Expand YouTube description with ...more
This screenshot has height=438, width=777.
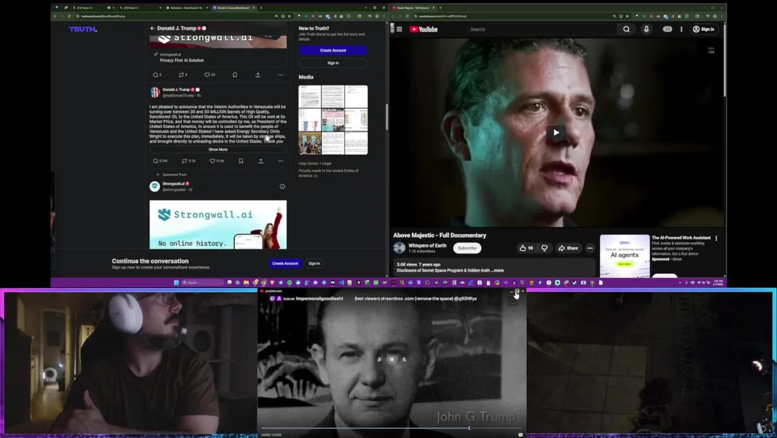[x=498, y=271]
